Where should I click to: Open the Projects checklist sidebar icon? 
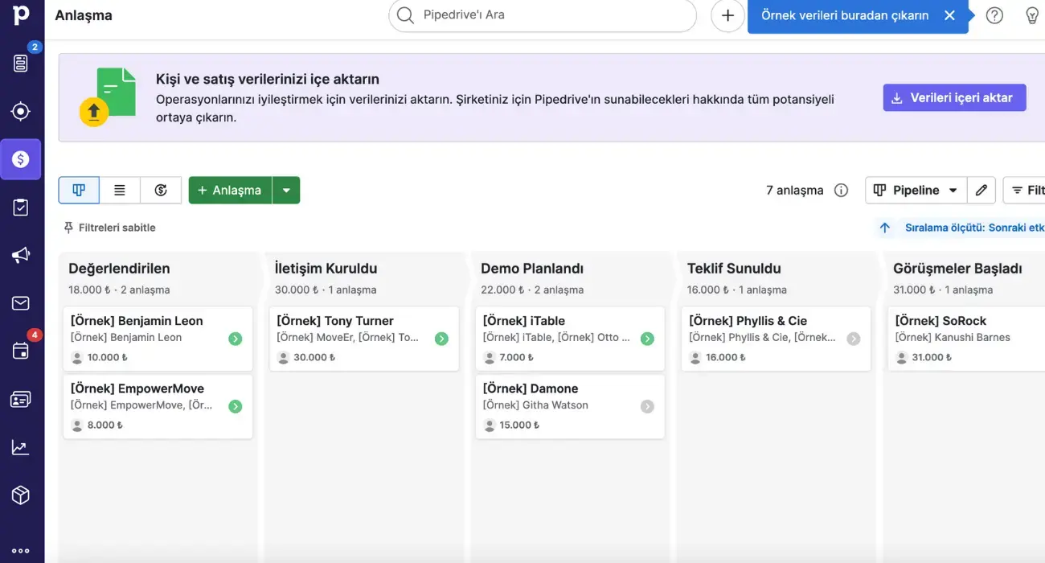[x=21, y=208]
